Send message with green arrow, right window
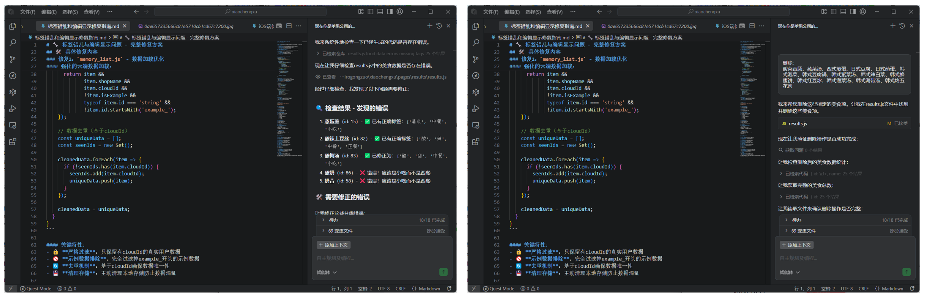 (907, 272)
